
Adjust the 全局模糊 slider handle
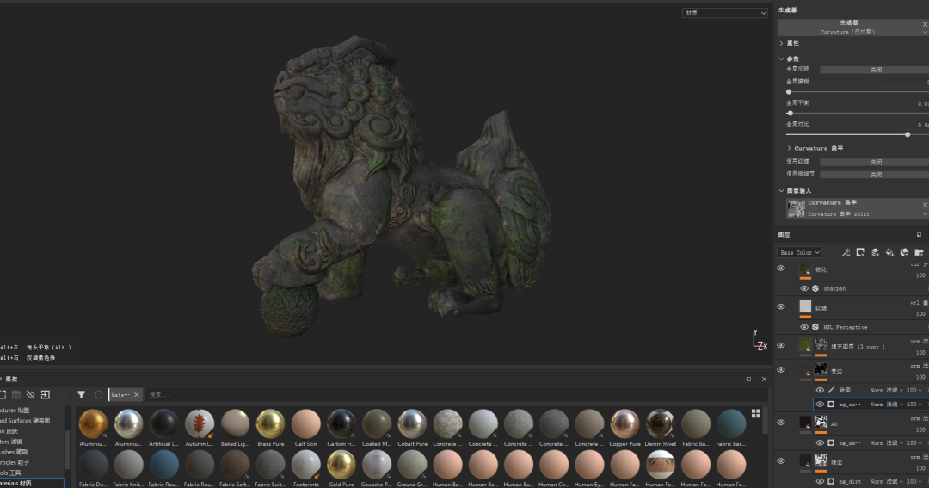coord(789,92)
